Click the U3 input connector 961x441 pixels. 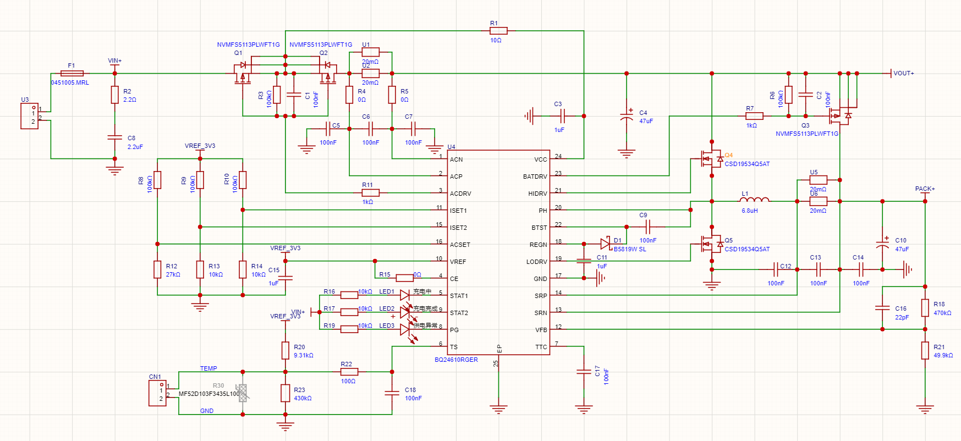coord(30,116)
